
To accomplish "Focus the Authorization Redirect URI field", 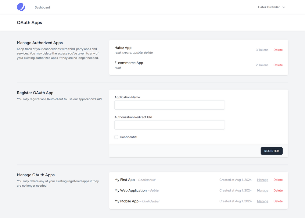I will click(170, 125).
